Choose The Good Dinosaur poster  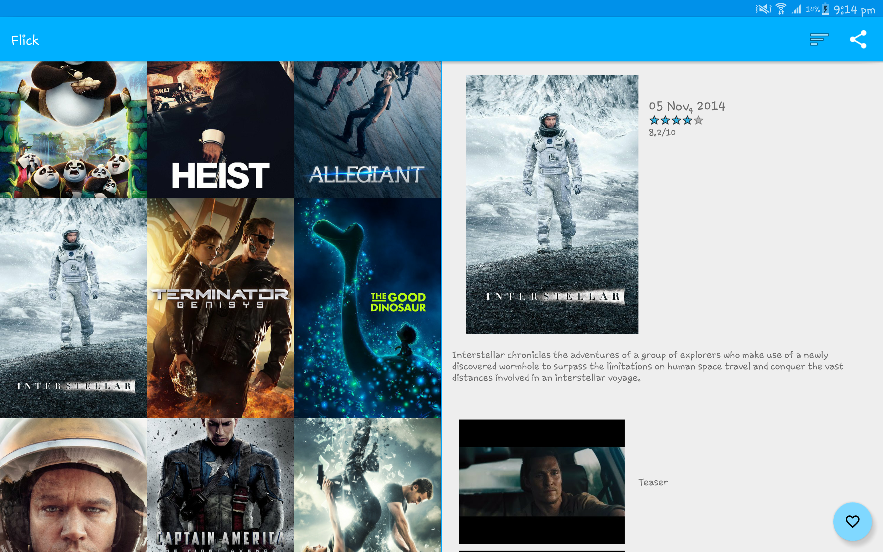(367, 307)
